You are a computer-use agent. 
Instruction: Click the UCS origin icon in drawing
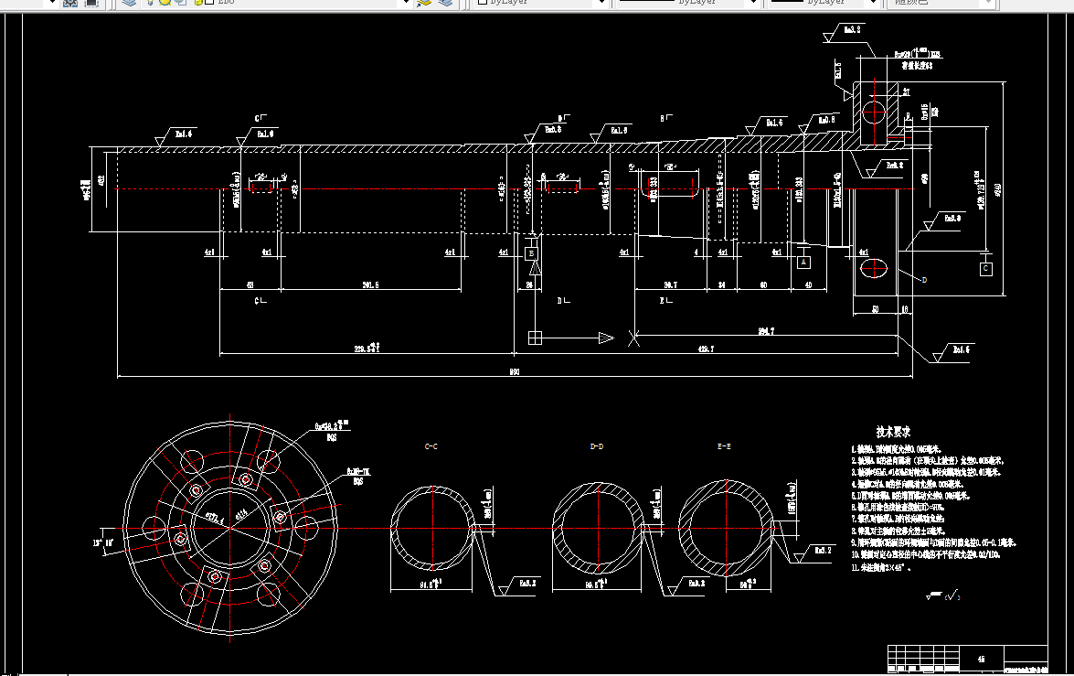[x=535, y=338]
